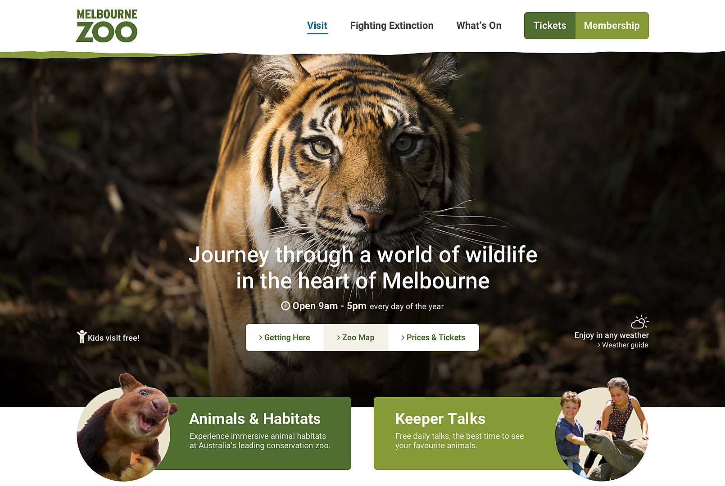The height and width of the screenshot is (486, 725).
Task: Click the Kids visit free! text
Action: (x=113, y=338)
